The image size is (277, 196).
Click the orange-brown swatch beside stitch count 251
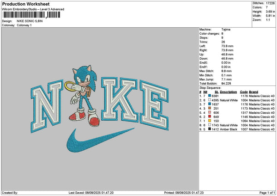210,108
